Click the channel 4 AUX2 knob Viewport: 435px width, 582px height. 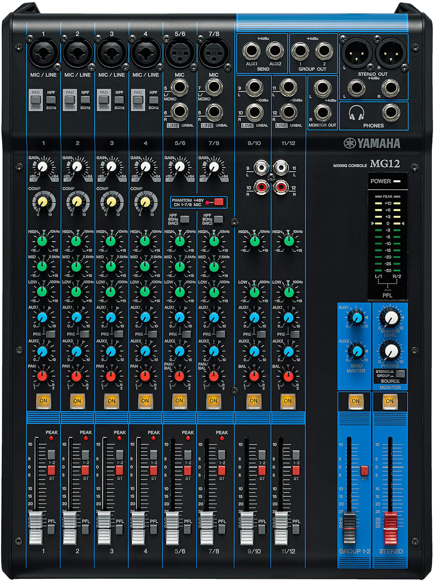tap(145, 351)
